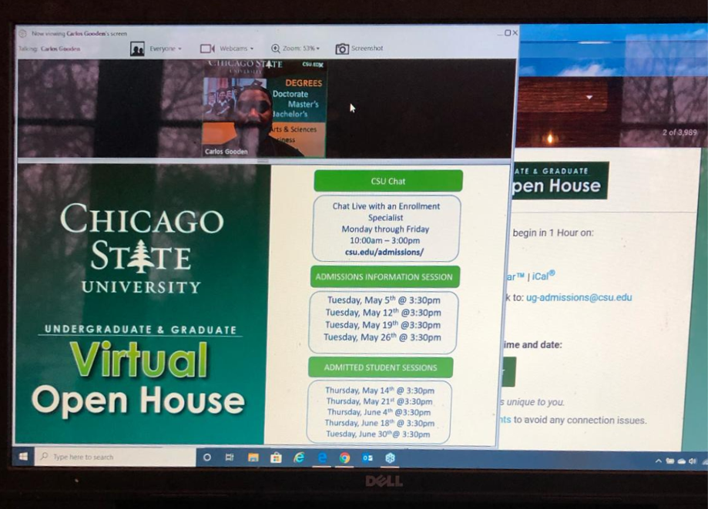Click the csu.edu/admissions/ text
The width and height of the screenshot is (708, 509).
tap(384, 253)
